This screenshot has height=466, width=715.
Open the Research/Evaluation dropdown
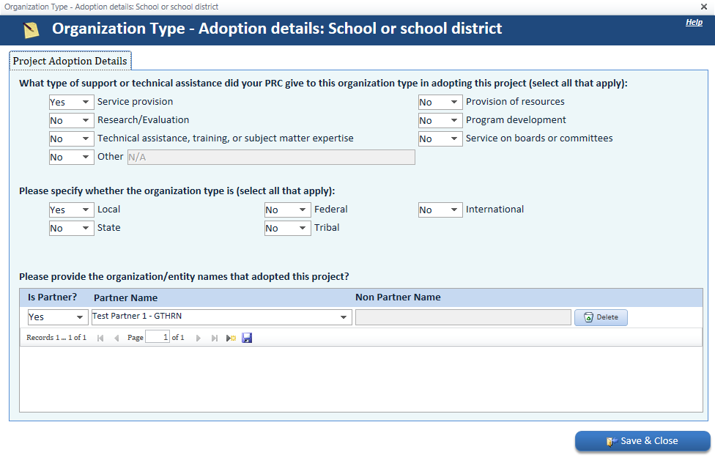(x=72, y=120)
